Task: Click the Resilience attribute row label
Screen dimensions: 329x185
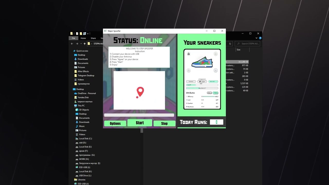Action: point(190,107)
